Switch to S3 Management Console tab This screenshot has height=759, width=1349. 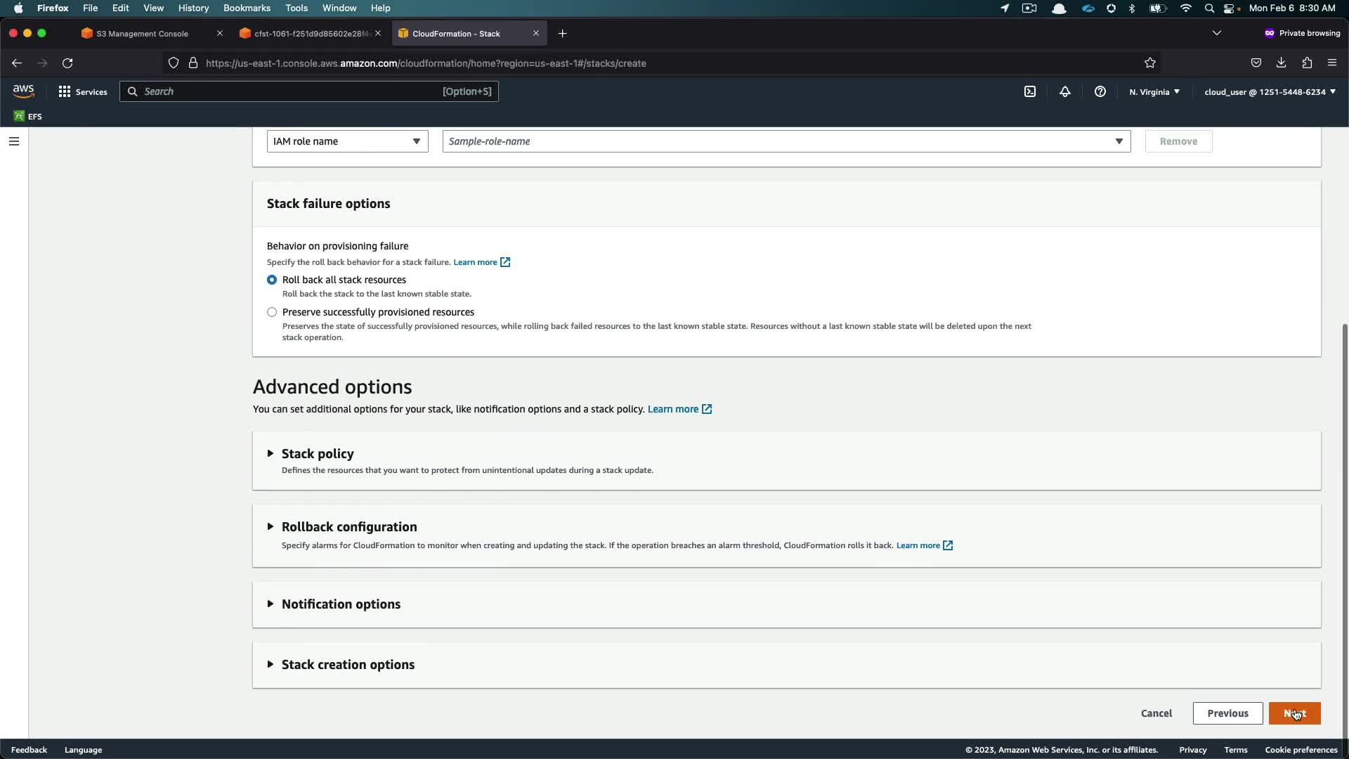(143, 34)
